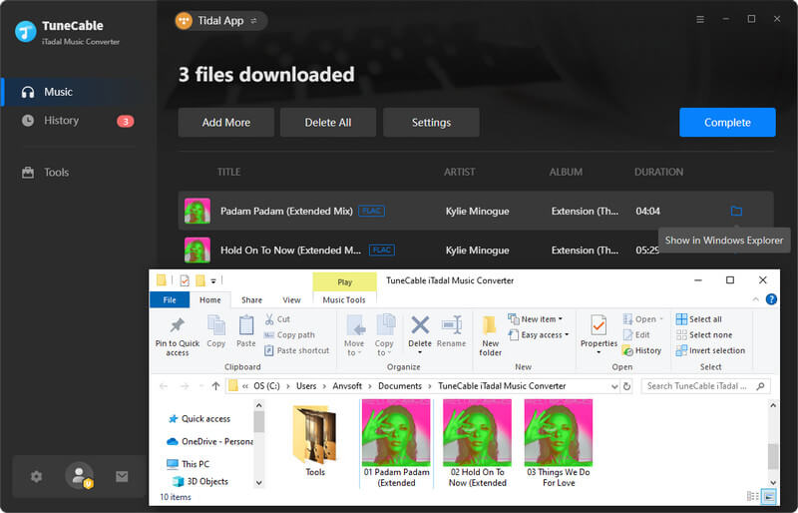The height and width of the screenshot is (513, 798).
Task: Click the Paste ribbon icon
Action: point(245,331)
